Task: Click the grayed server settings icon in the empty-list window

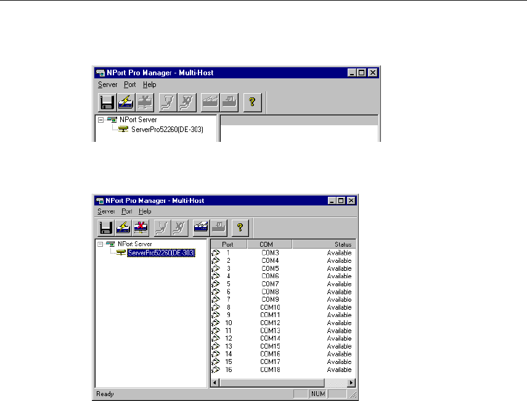Action: pos(210,102)
